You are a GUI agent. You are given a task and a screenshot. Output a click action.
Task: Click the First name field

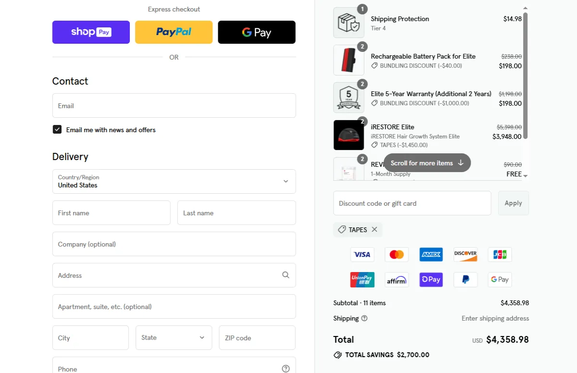tap(112, 213)
